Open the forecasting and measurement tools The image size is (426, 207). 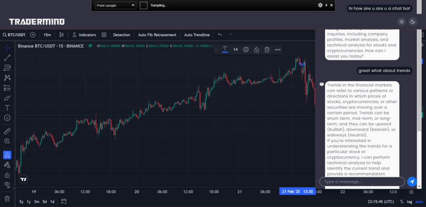(x=7, y=87)
